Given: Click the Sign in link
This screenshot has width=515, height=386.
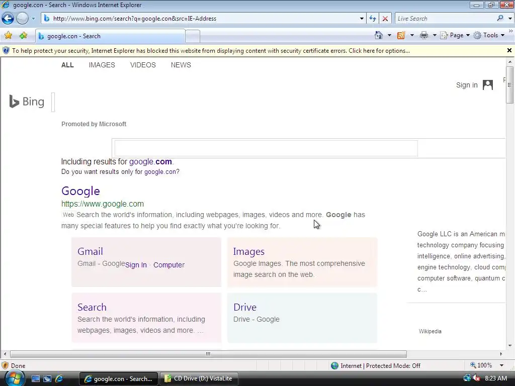Looking at the screenshot, I should coord(467,85).
